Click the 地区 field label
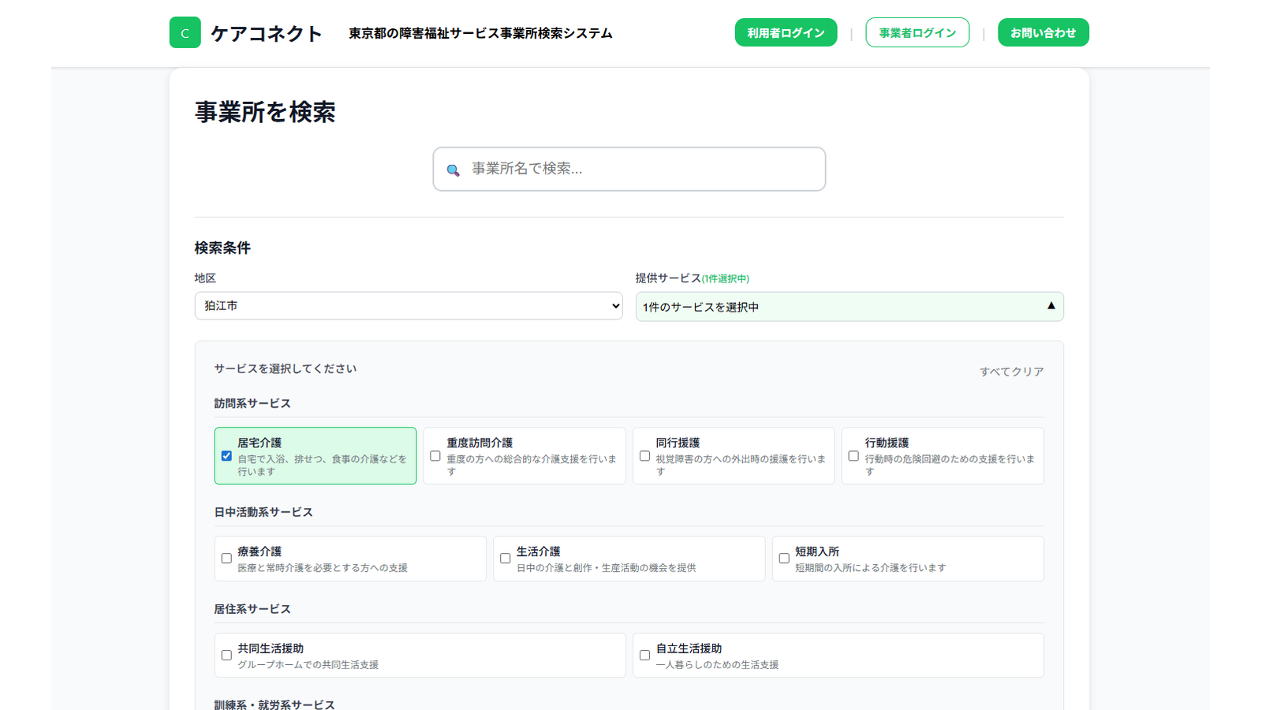Viewport: 1262px width, 710px height. [205, 278]
